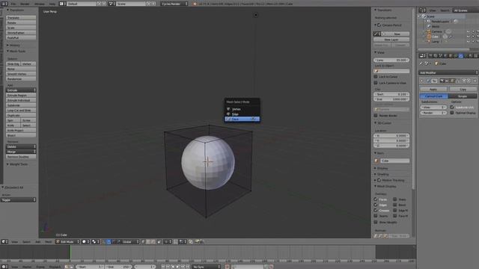Open the Delete dropdown in the tool shelf
The height and width of the screenshot is (269, 479).
coord(21,146)
